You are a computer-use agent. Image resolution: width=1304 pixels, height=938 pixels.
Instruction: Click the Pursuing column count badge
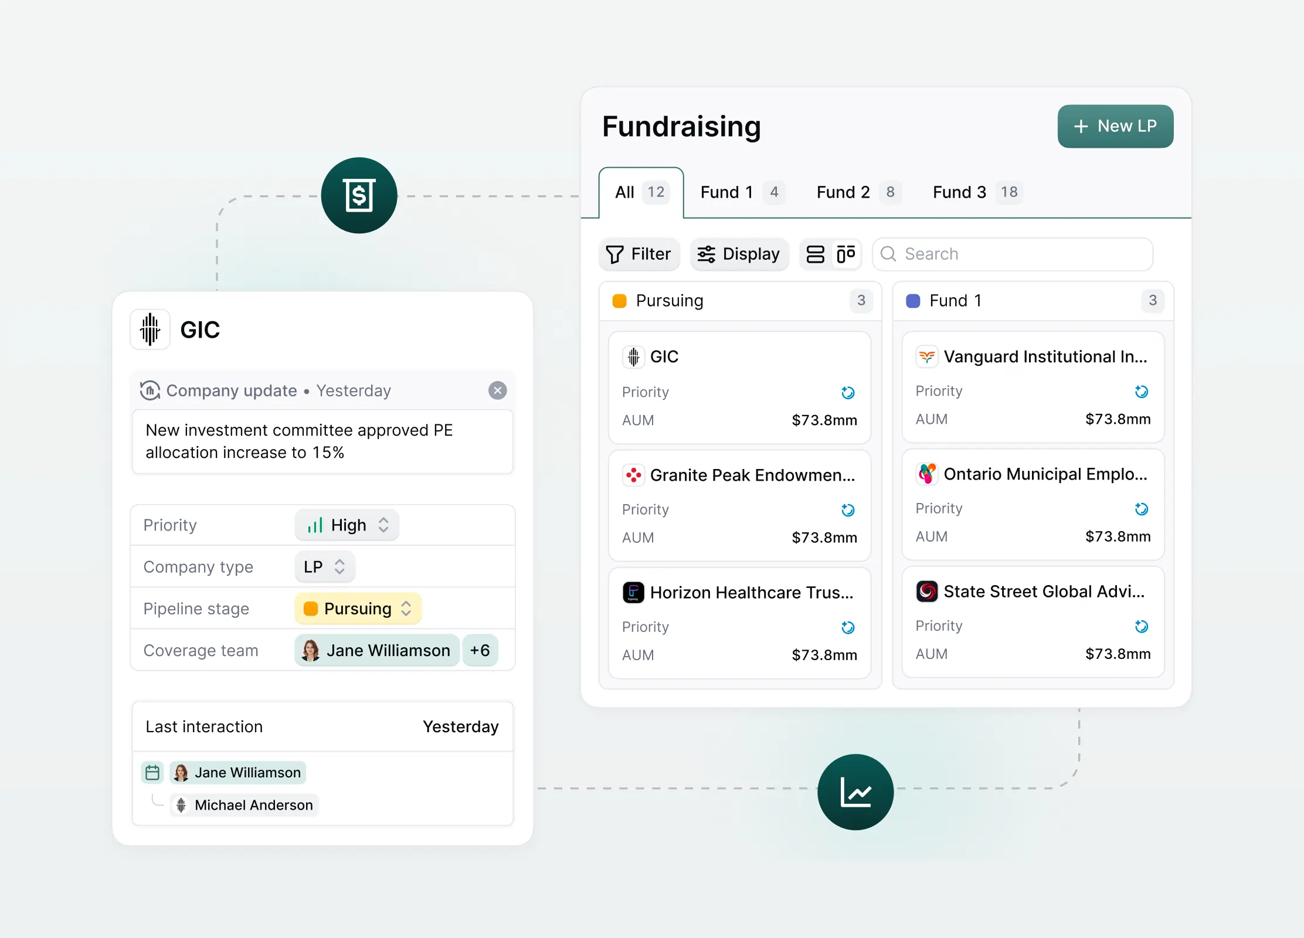pos(861,301)
